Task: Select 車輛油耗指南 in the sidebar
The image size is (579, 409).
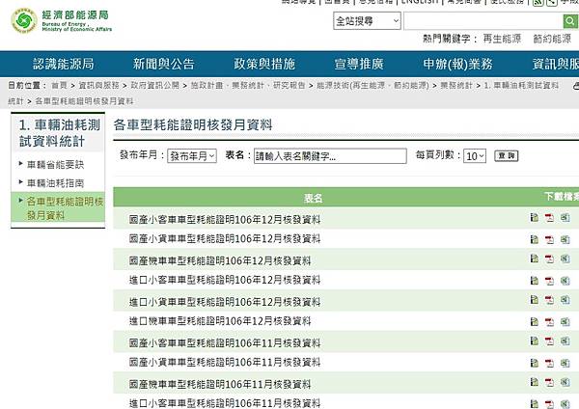Action: pos(55,183)
